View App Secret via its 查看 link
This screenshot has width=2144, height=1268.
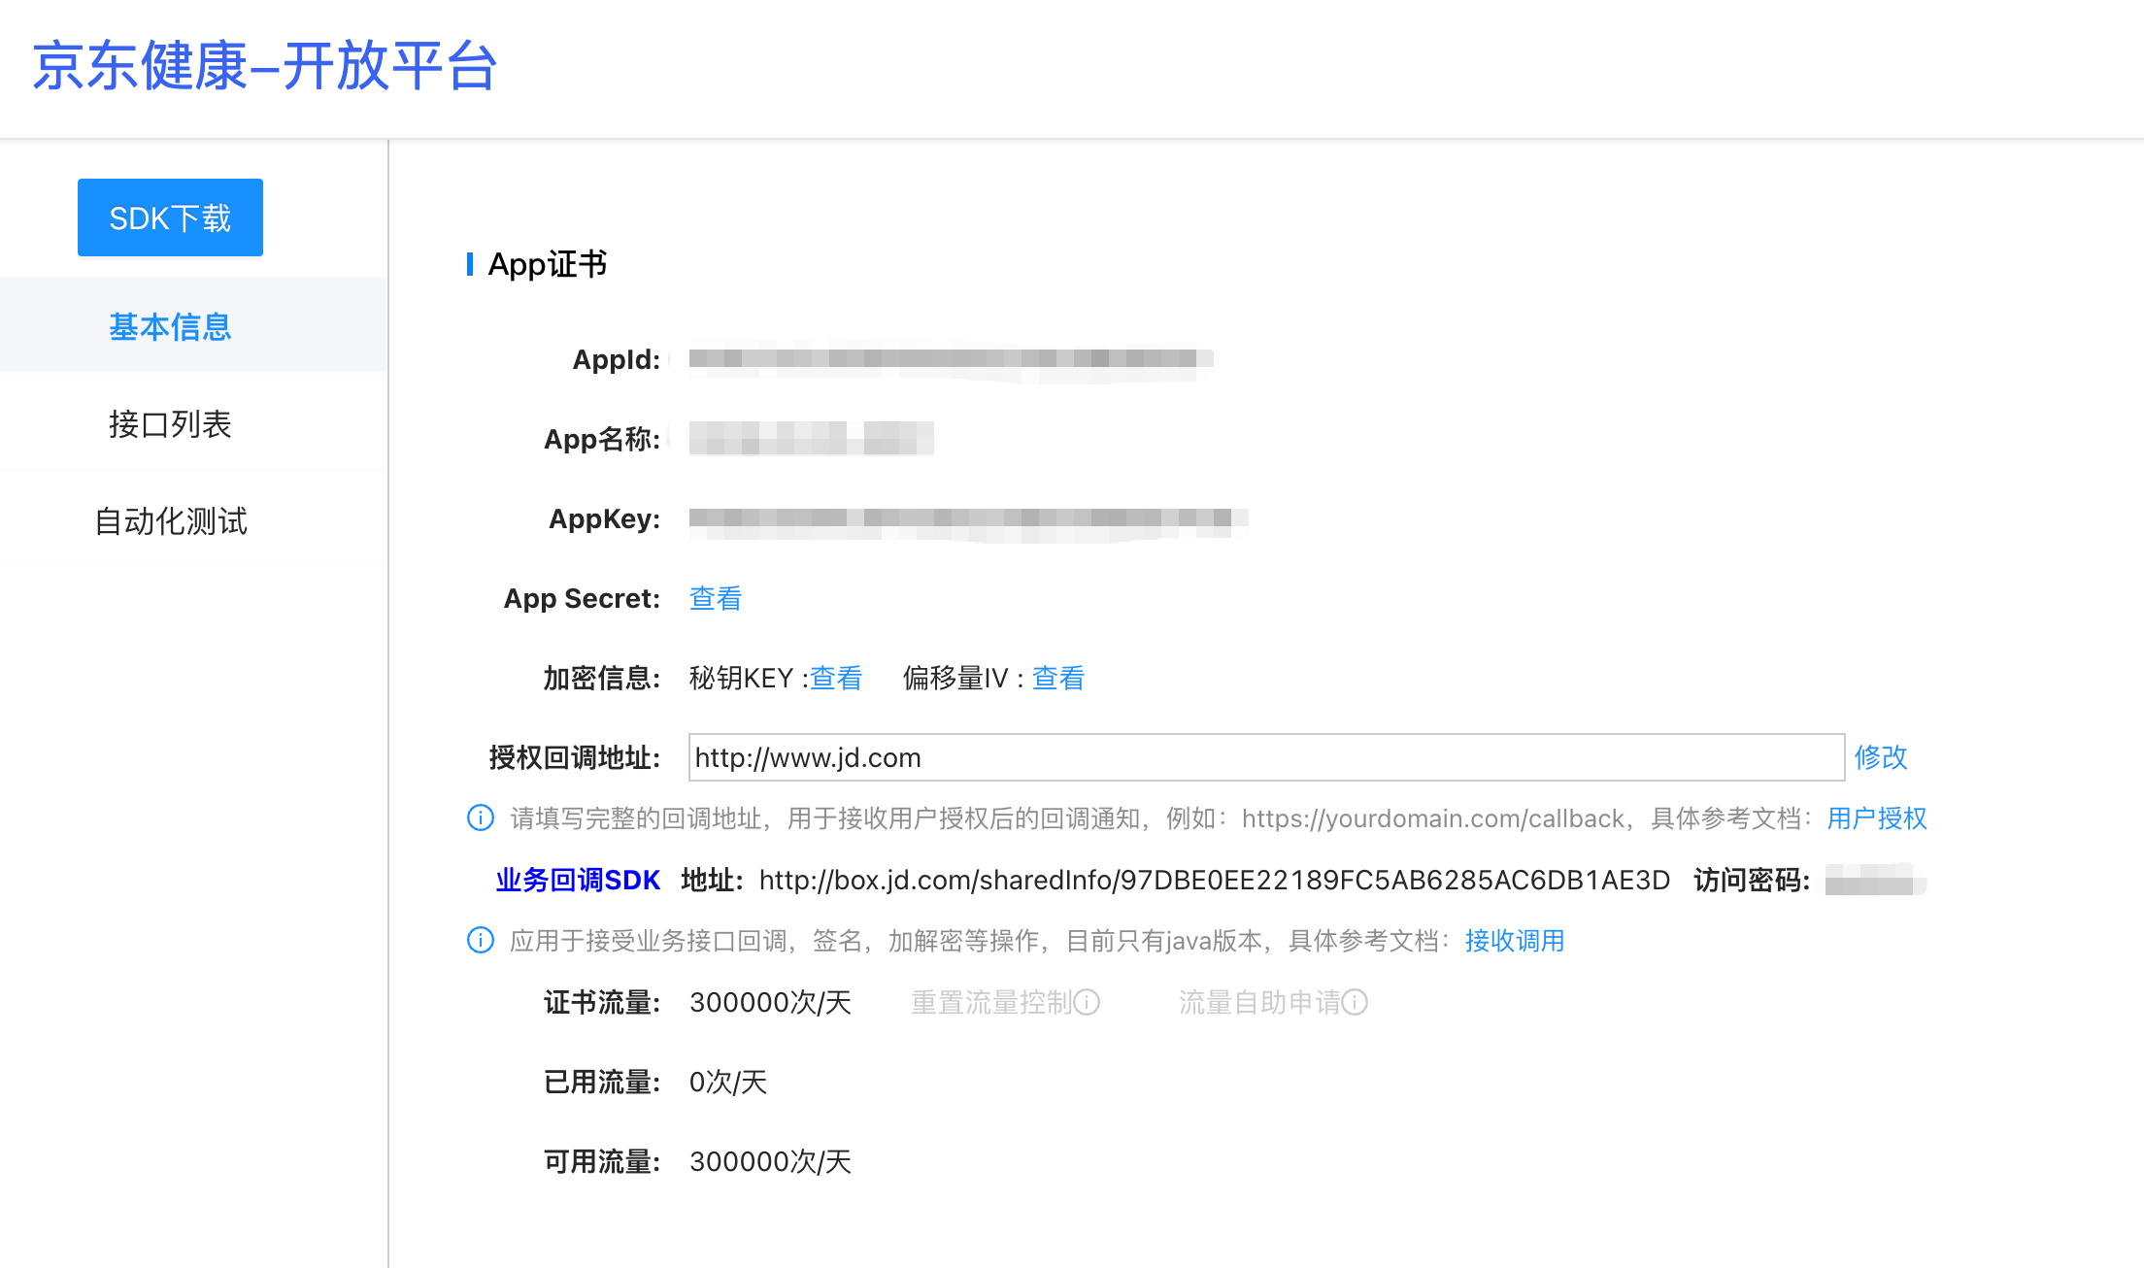(x=715, y=598)
